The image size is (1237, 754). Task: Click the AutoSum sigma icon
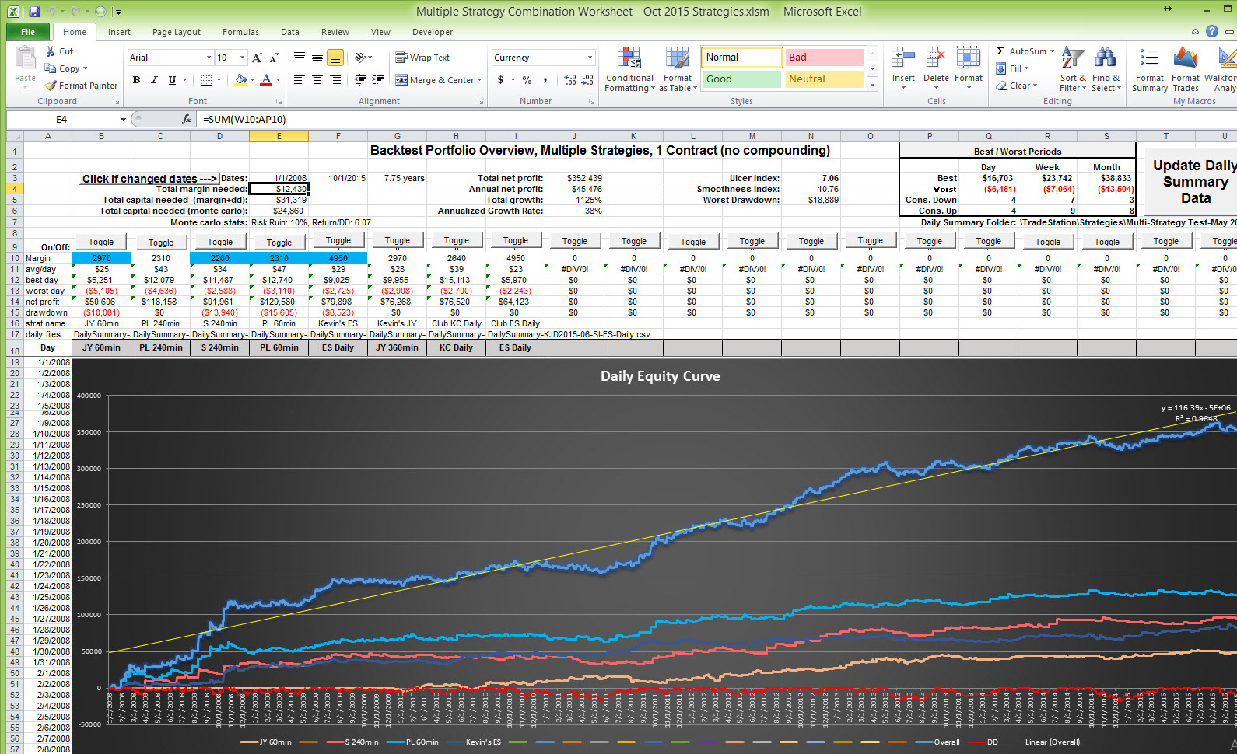tap(1001, 51)
